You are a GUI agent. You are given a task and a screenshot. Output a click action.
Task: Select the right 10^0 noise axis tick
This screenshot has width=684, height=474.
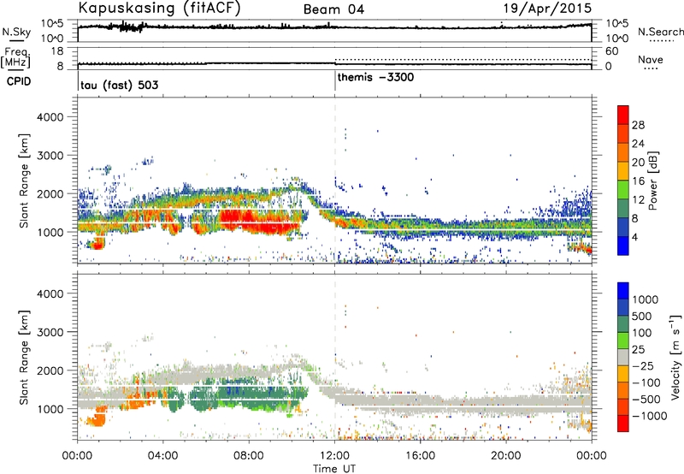pos(617,39)
